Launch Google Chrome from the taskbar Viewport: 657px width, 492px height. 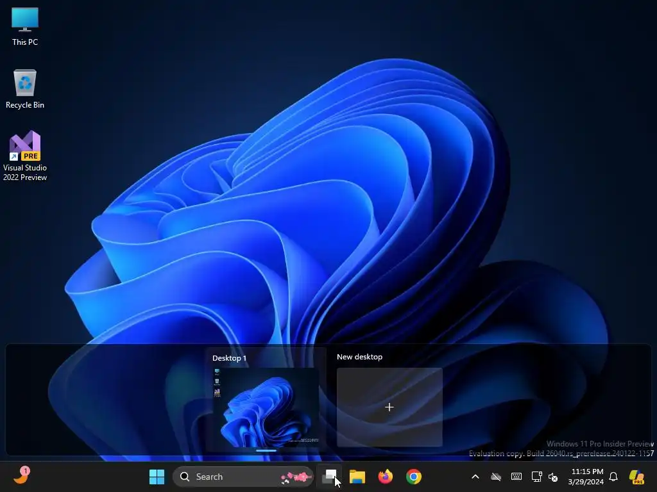tap(414, 477)
